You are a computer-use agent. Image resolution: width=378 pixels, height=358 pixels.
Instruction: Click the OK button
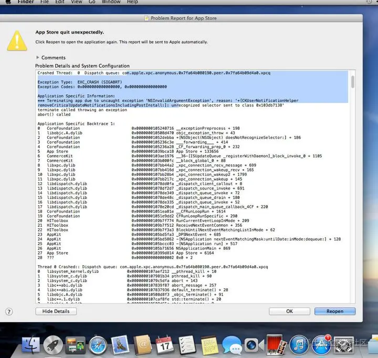click(x=289, y=311)
